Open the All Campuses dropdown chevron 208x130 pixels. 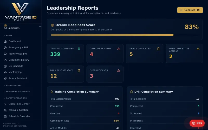pos(40,27)
